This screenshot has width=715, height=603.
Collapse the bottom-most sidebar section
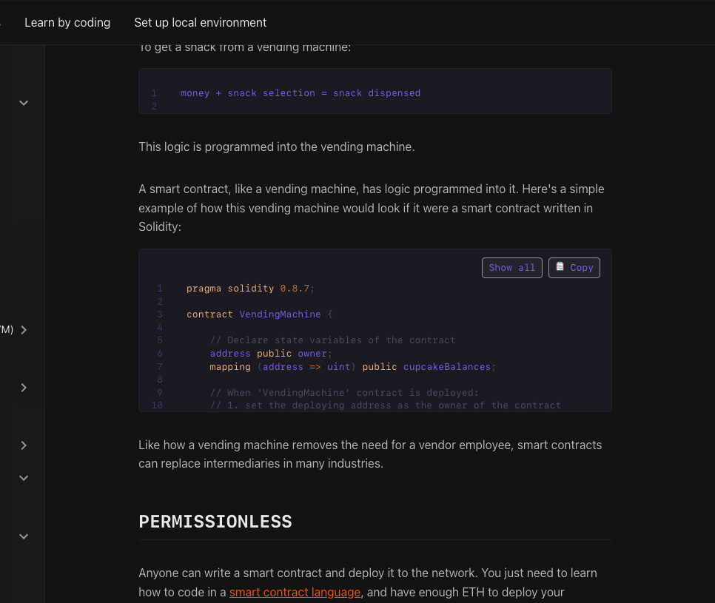pos(23,536)
